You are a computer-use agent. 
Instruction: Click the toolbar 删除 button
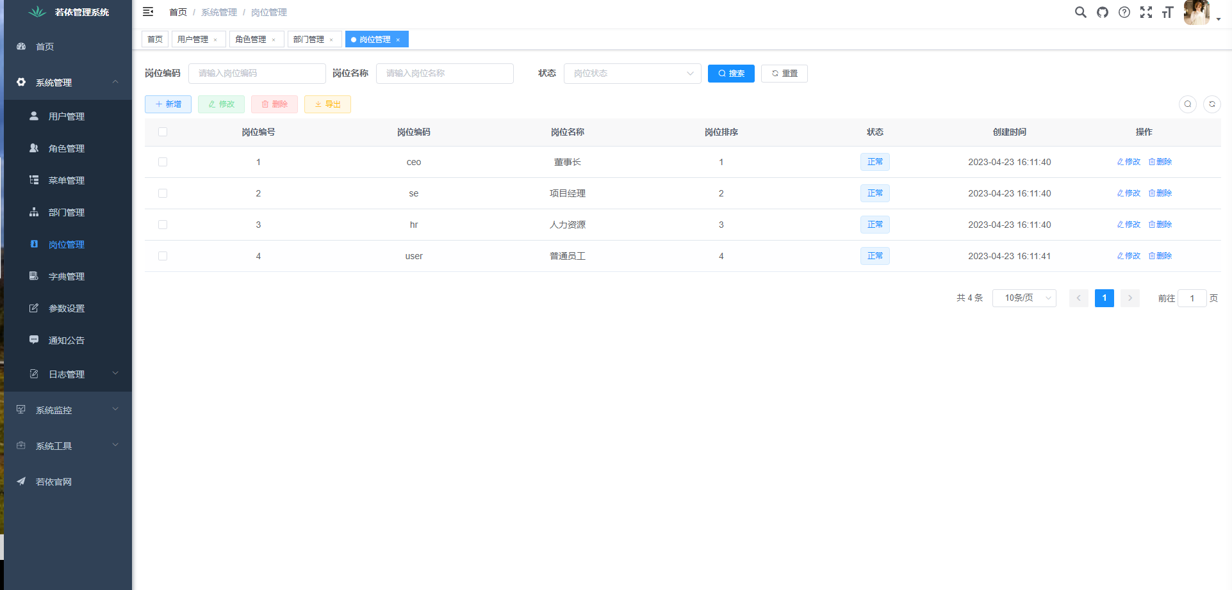[x=274, y=104]
